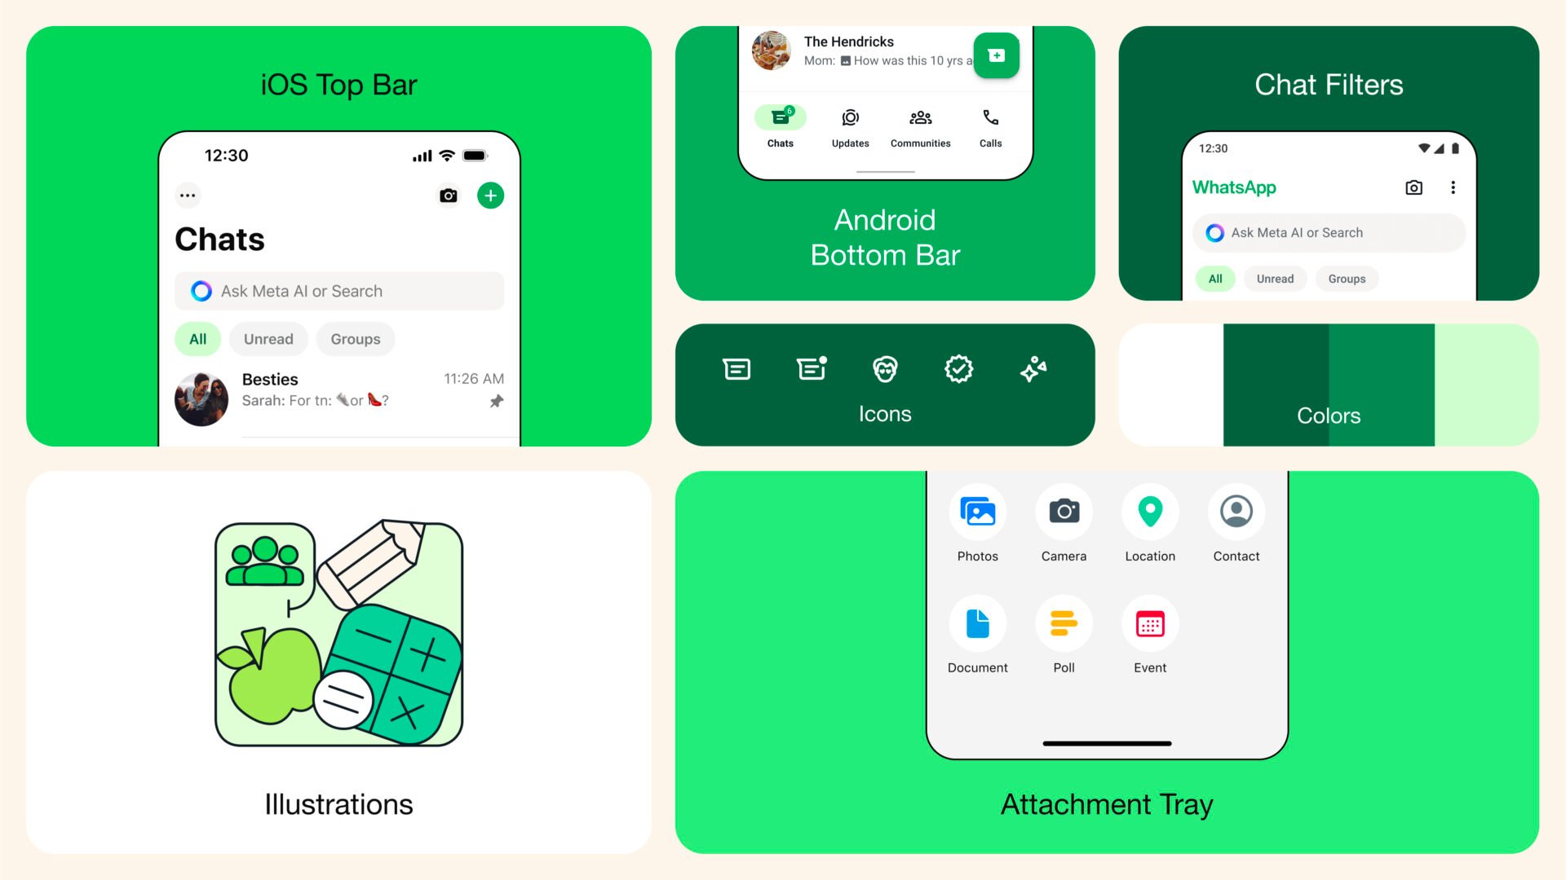Open the Meta AI or Search input field
The image size is (1566, 880).
[340, 290]
